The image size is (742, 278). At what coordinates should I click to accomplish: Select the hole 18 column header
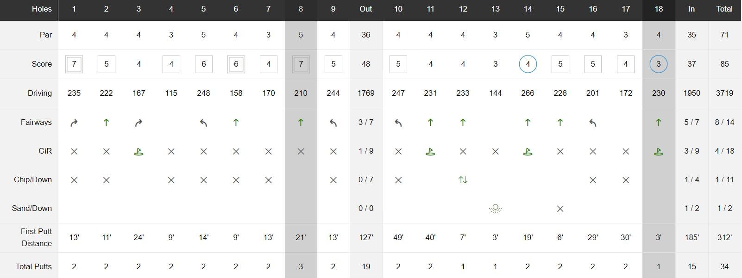tap(658, 9)
